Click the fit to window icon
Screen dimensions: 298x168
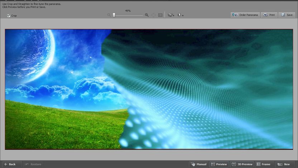click(154, 15)
